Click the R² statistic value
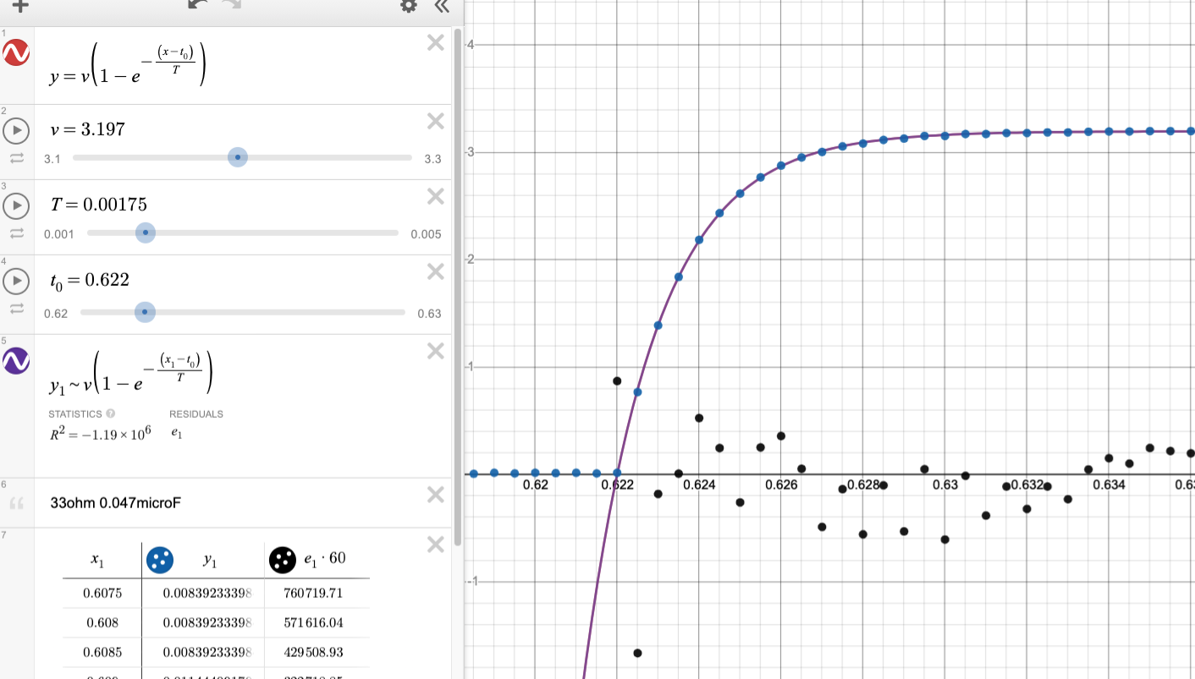This screenshot has height=679, width=1195. 100,434
